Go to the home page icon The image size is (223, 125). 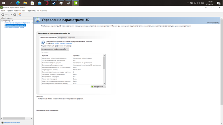20,14
